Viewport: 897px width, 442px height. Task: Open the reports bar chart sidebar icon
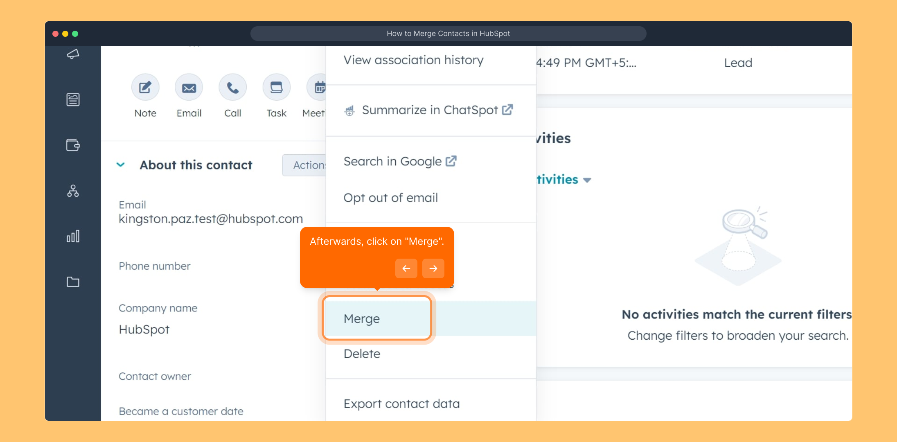[73, 236]
